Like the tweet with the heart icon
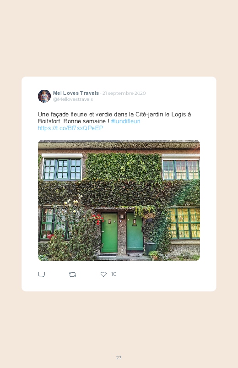This screenshot has height=368, width=238. [103, 274]
